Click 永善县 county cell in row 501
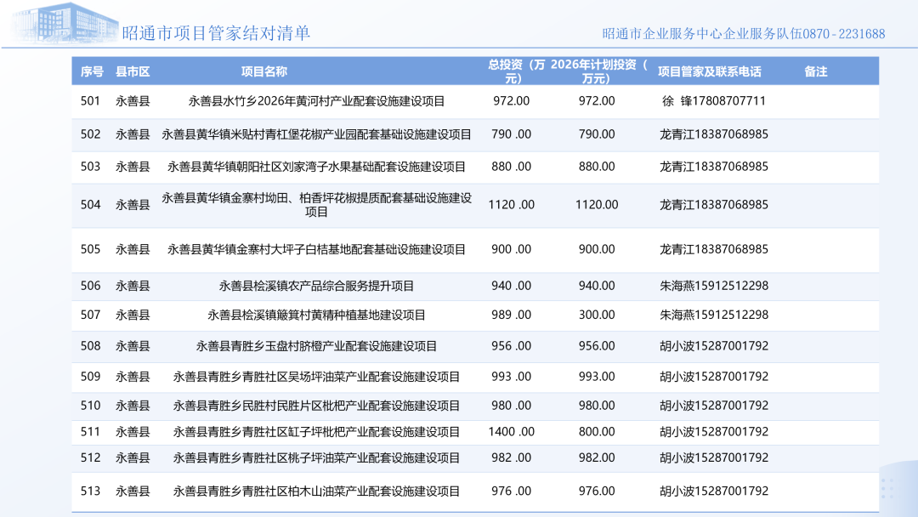The width and height of the screenshot is (918, 517). 133,101
